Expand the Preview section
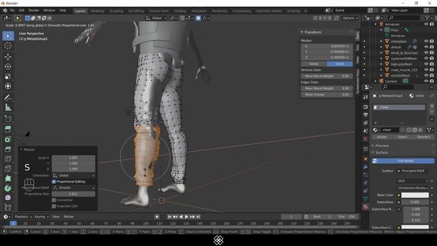437x246 pixels. tap(373, 146)
